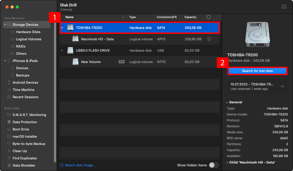Click Attach disk image link
Image resolution: width=293 pixels, height=171 pixels.
click(x=80, y=165)
